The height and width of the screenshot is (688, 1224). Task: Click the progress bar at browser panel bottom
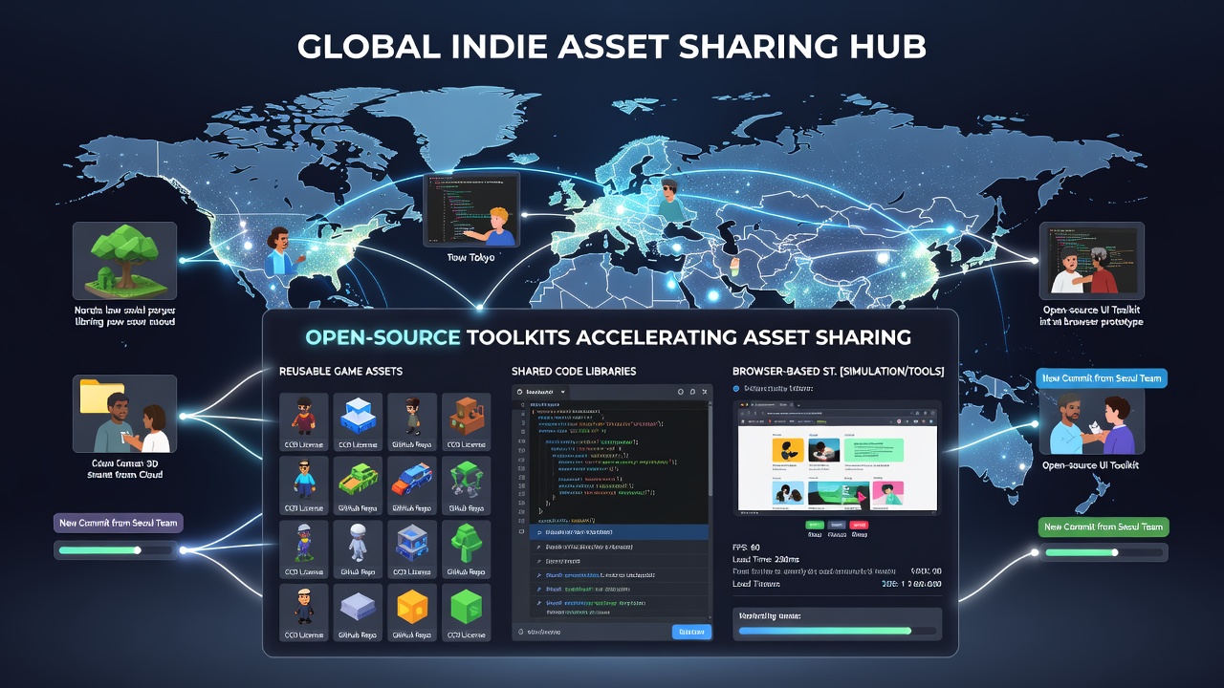click(x=838, y=631)
